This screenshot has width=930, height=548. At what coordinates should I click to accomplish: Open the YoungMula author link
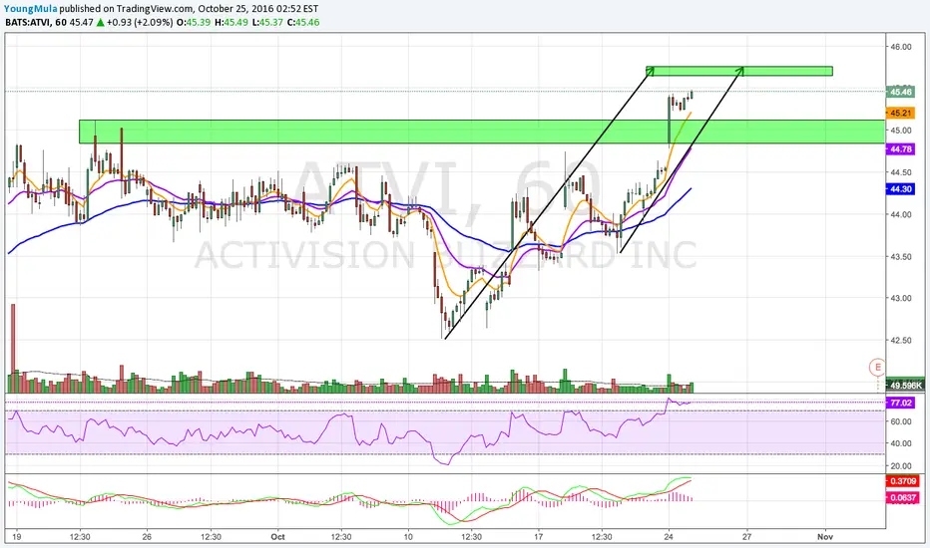point(31,9)
